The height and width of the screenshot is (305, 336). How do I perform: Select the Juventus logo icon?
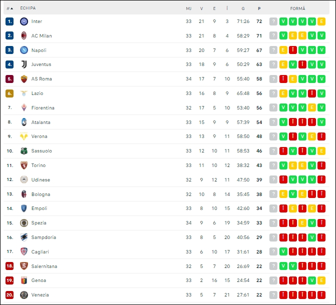click(24, 64)
